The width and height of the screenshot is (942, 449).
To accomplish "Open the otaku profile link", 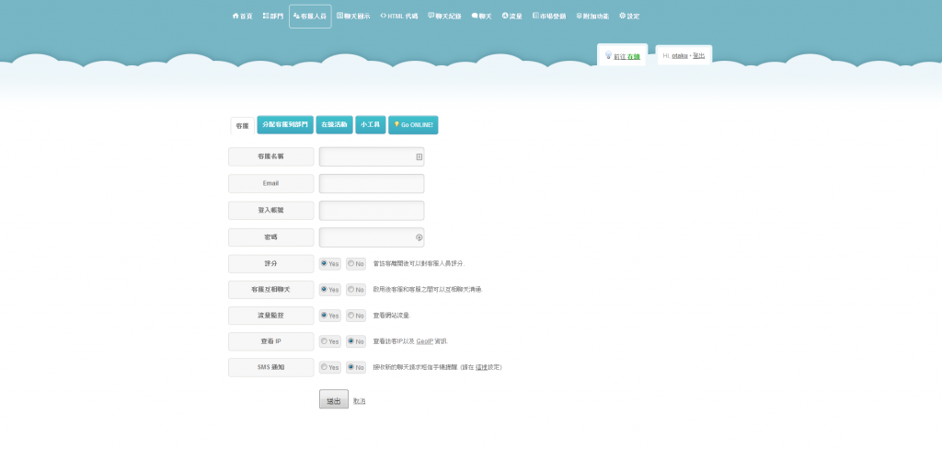I will 680,56.
